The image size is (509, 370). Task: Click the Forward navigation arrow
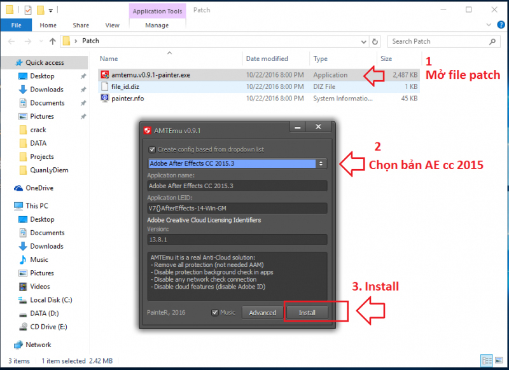pyautogui.click(x=28, y=41)
